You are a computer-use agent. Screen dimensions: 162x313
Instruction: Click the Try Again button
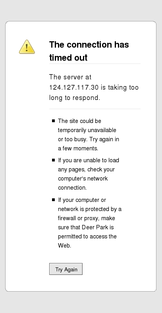click(66, 269)
